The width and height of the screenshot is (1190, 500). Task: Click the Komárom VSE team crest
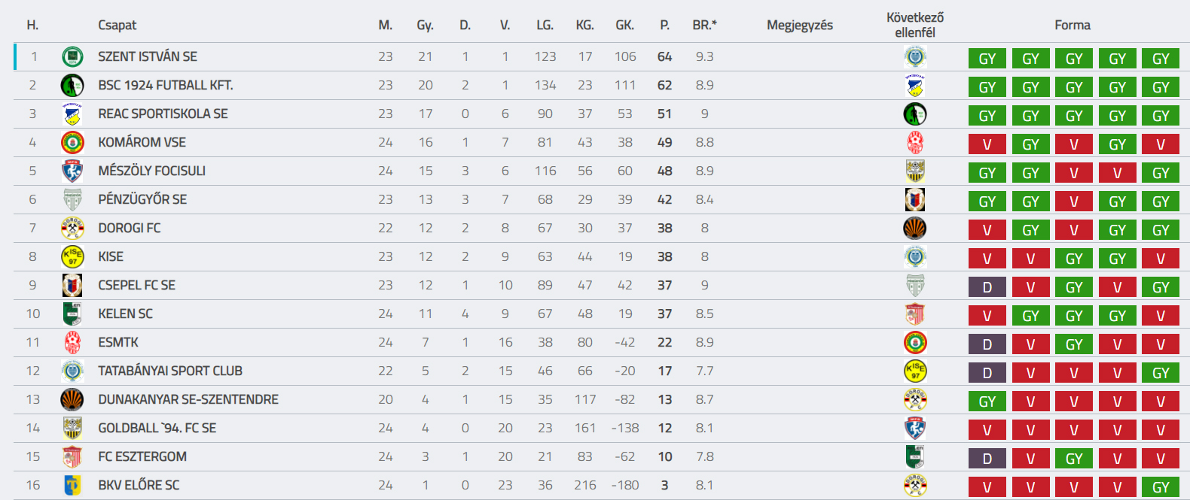tap(72, 142)
